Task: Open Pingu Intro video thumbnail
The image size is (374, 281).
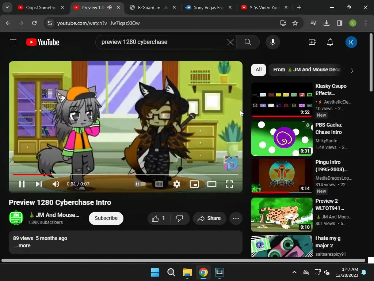Action: (x=282, y=176)
